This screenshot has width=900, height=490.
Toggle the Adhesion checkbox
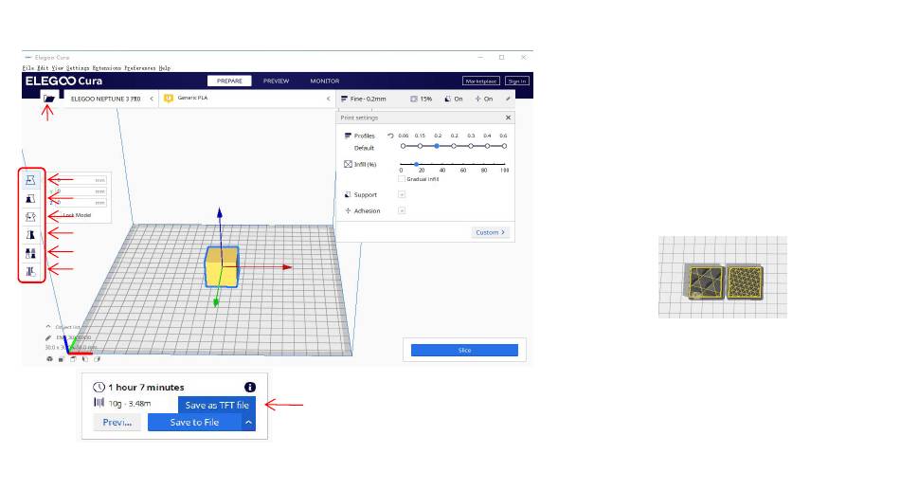pyautogui.click(x=402, y=210)
